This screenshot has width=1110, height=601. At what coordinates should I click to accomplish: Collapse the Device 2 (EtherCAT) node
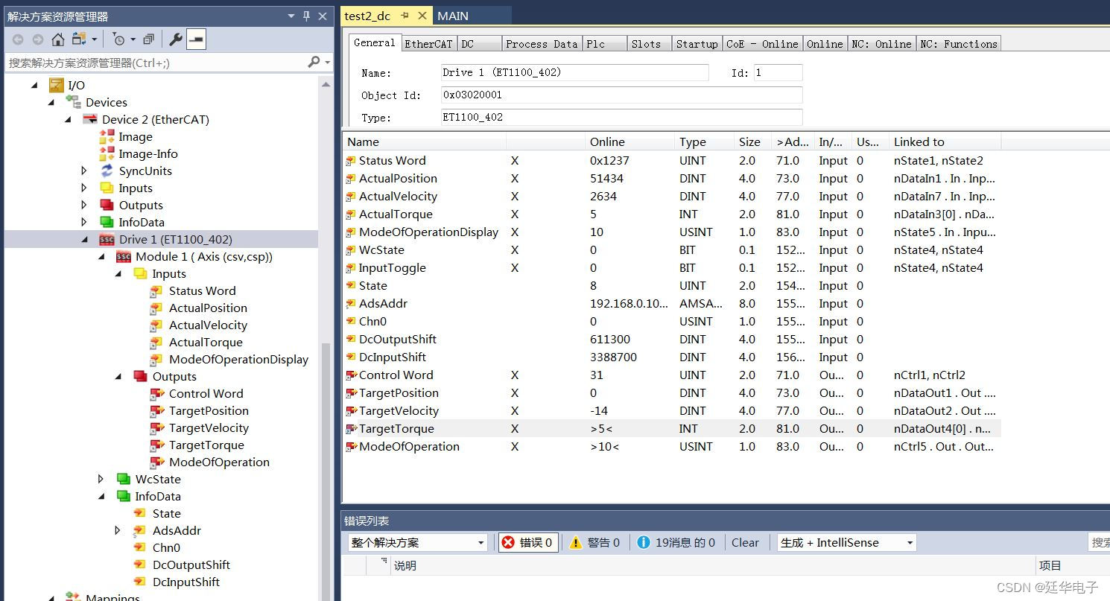coord(69,120)
